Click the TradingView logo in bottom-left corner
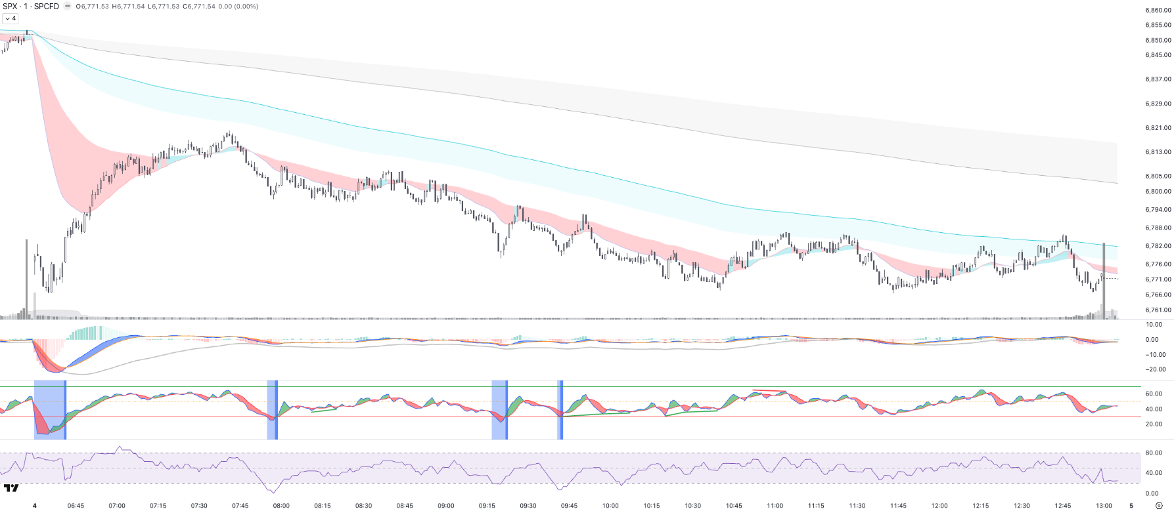This screenshot has height=511, width=1174. (11, 488)
